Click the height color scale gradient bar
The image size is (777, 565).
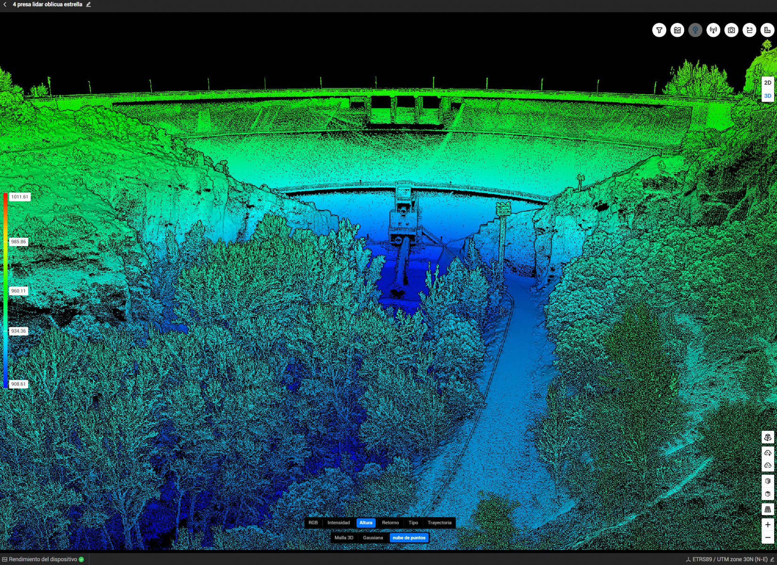click(x=5, y=290)
